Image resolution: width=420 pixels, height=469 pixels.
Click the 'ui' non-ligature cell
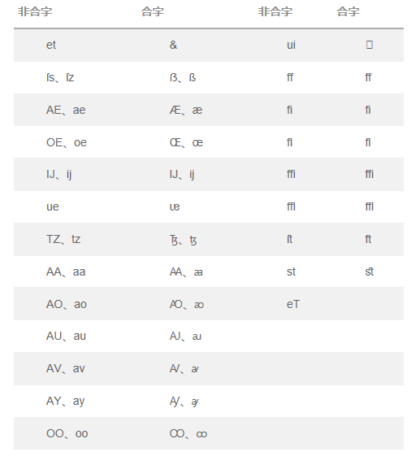pos(291,46)
